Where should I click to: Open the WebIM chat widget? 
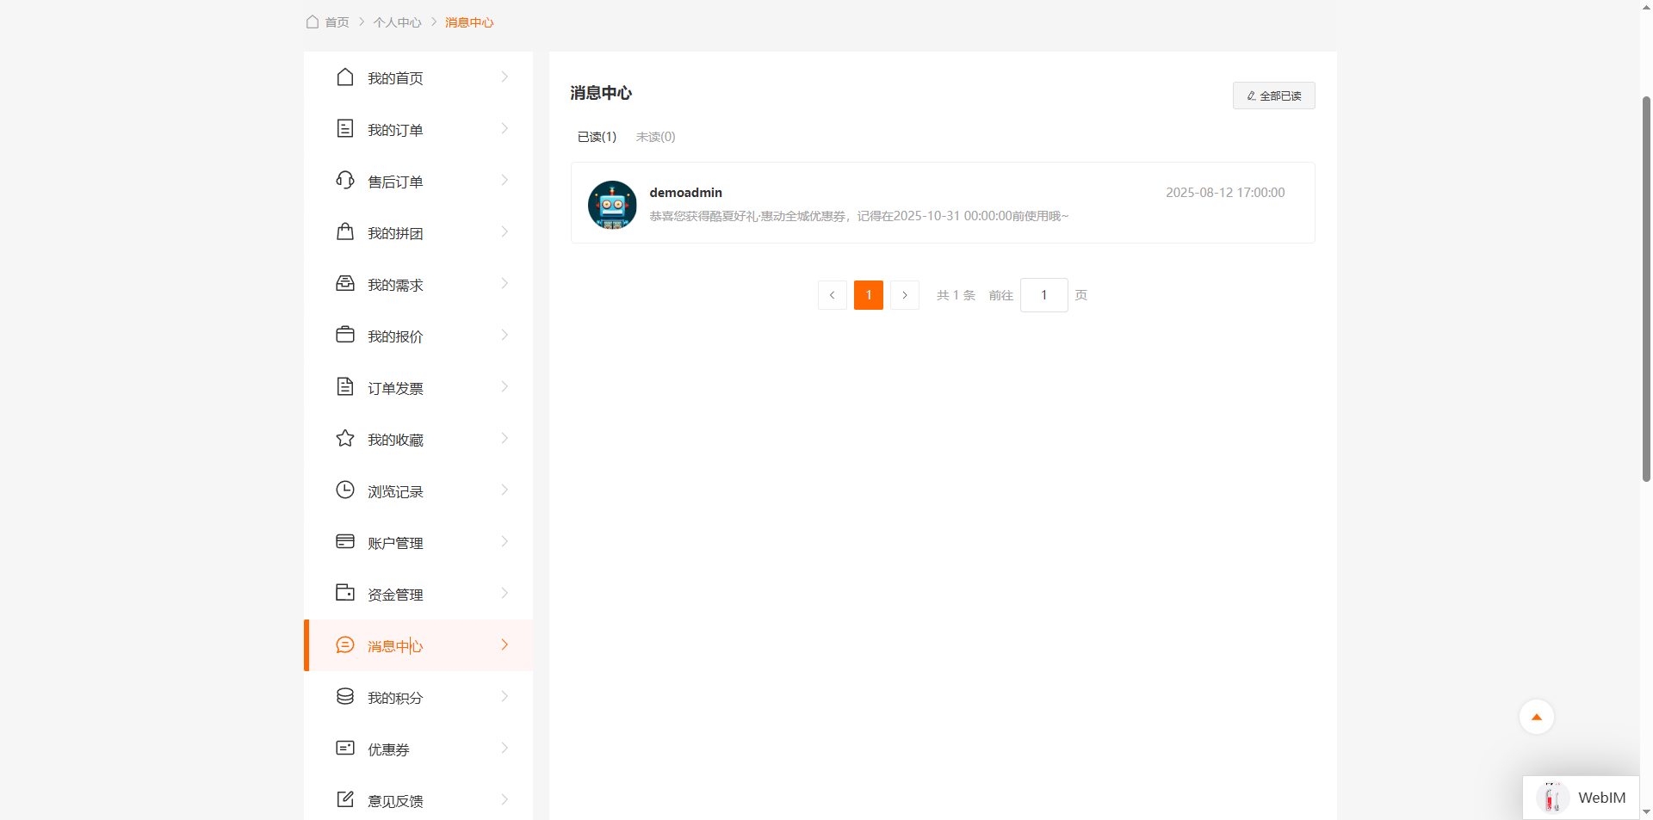[1581, 798]
